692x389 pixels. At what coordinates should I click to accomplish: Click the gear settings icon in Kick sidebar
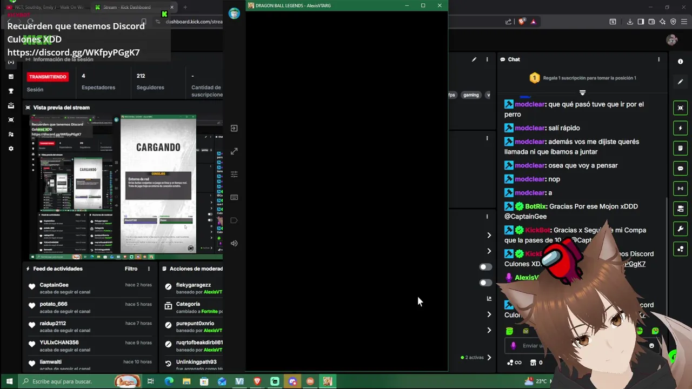[11, 149]
